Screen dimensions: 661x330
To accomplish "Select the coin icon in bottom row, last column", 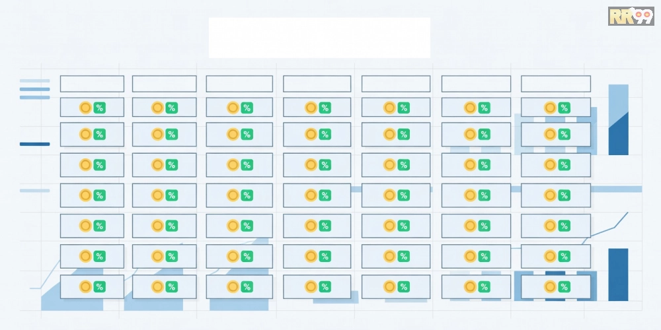I will (550, 286).
